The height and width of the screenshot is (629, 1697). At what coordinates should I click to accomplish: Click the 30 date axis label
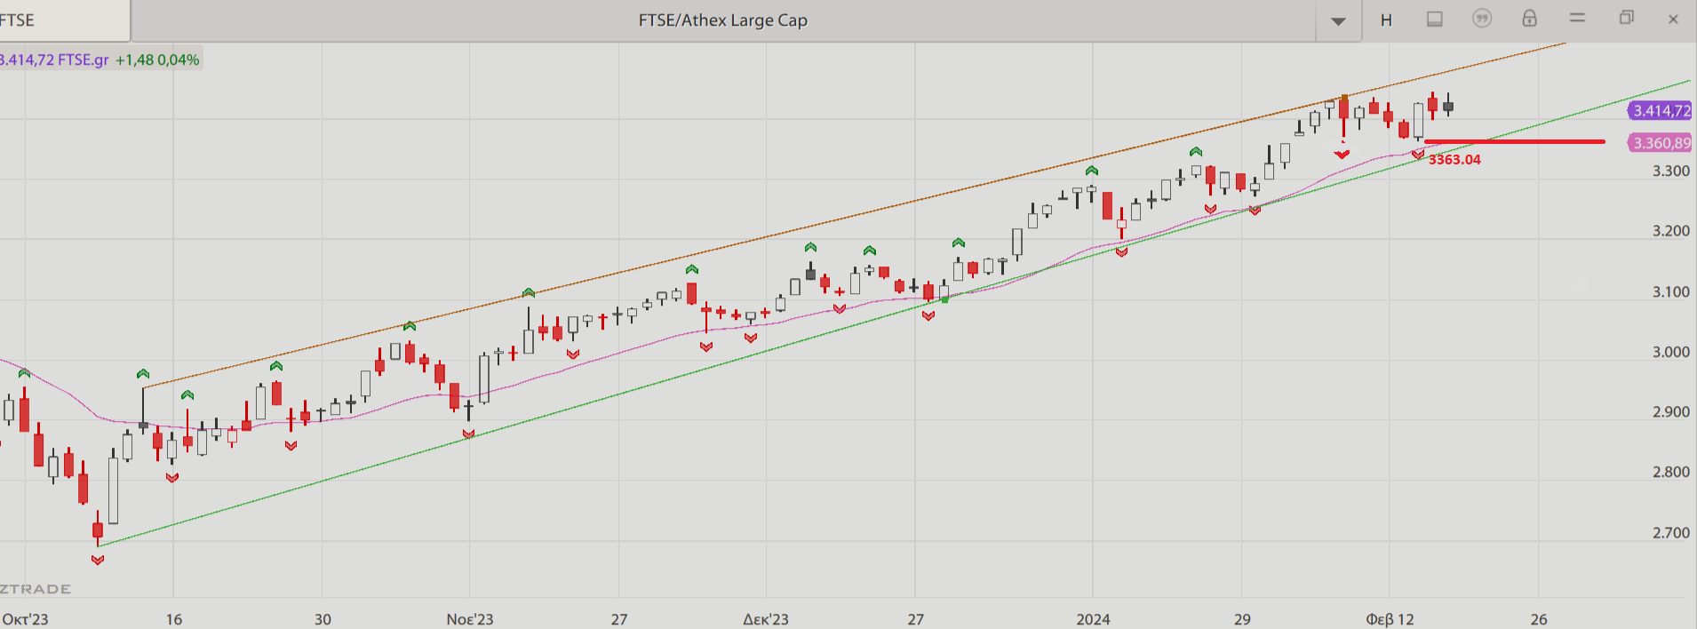[323, 619]
